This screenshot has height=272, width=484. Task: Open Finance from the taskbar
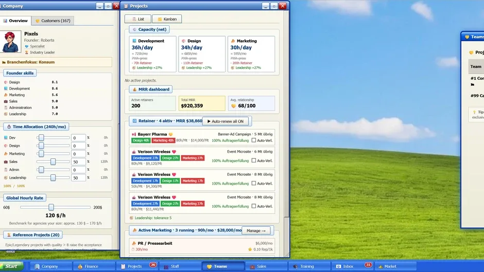(x=91, y=266)
